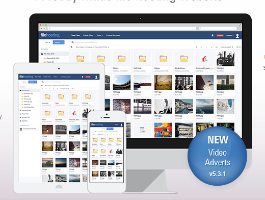
Task: Click the fullscreen expand icon in file toolbar
Action: (x=217, y=47)
